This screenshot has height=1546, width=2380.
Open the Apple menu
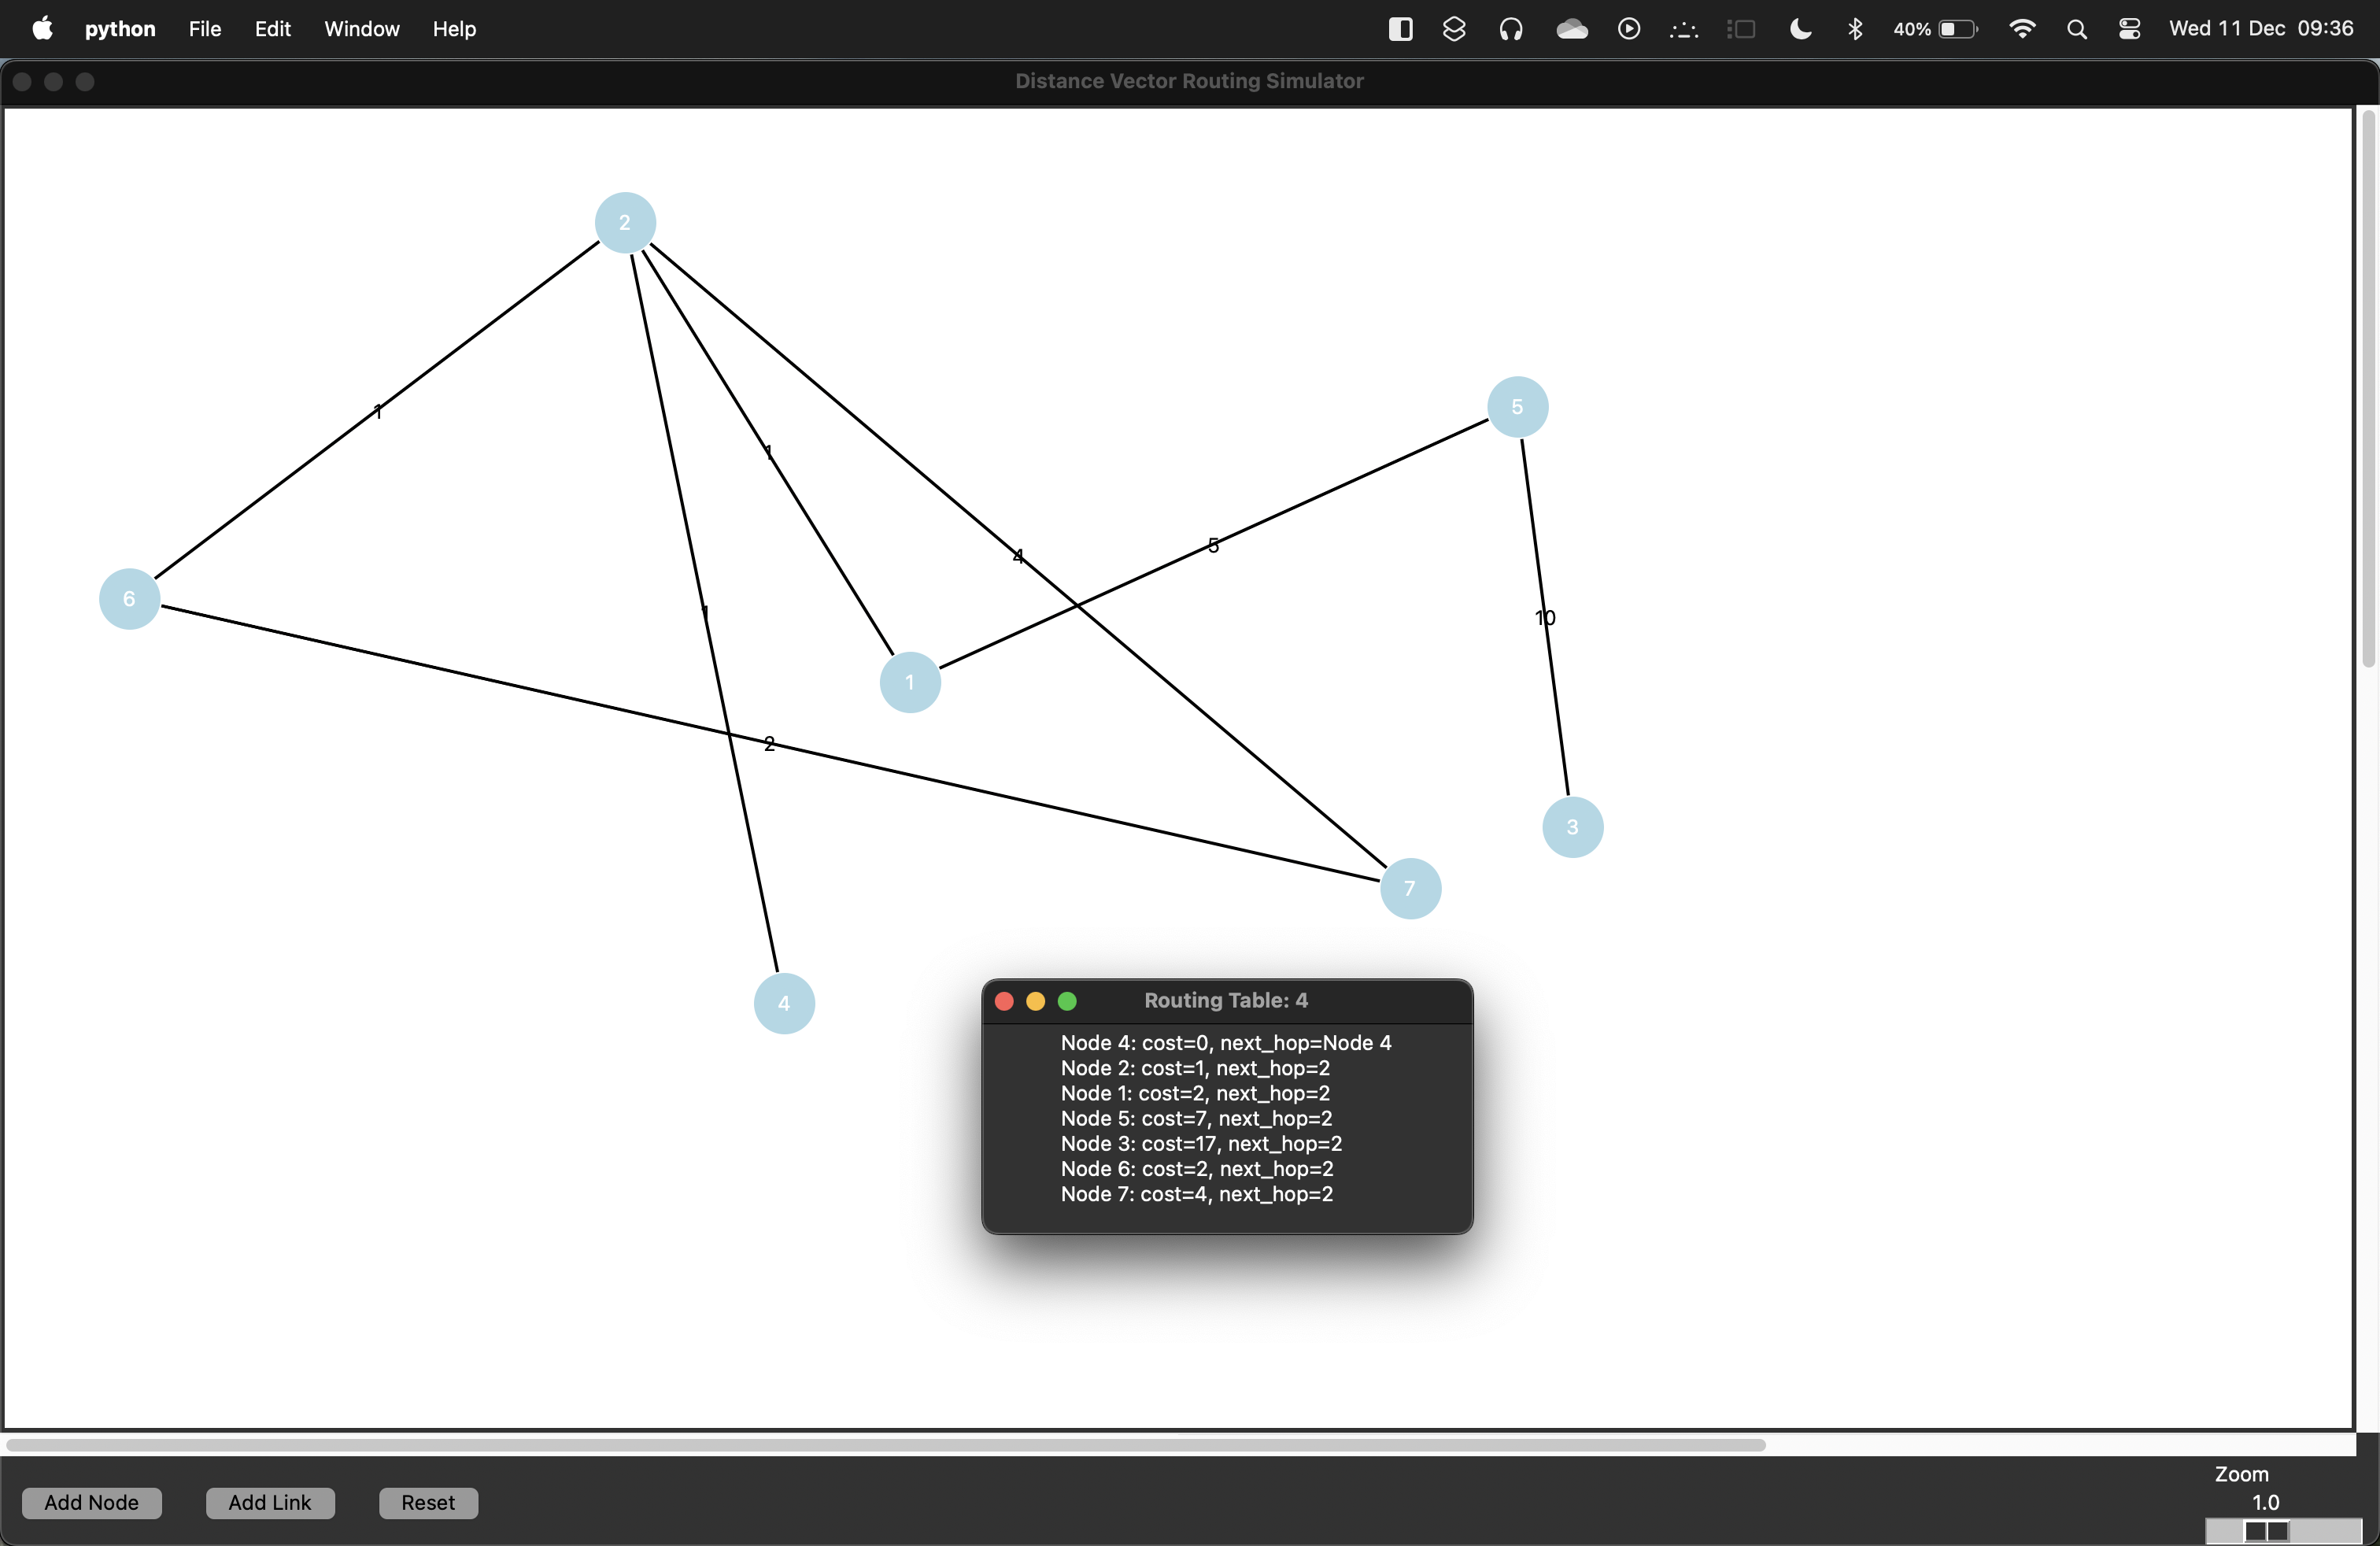coord(42,29)
